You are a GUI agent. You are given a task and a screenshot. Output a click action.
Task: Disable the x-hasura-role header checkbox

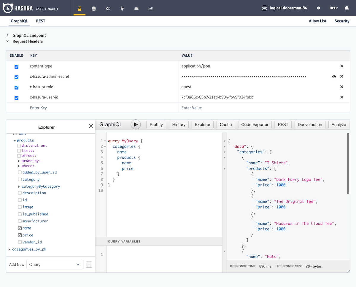[x=17, y=87]
